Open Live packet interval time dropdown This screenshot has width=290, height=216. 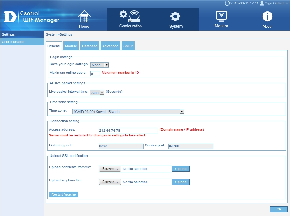(x=97, y=93)
